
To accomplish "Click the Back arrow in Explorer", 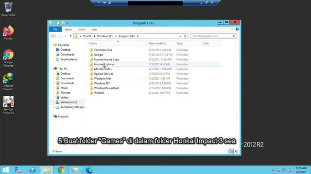I will coord(53,36).
